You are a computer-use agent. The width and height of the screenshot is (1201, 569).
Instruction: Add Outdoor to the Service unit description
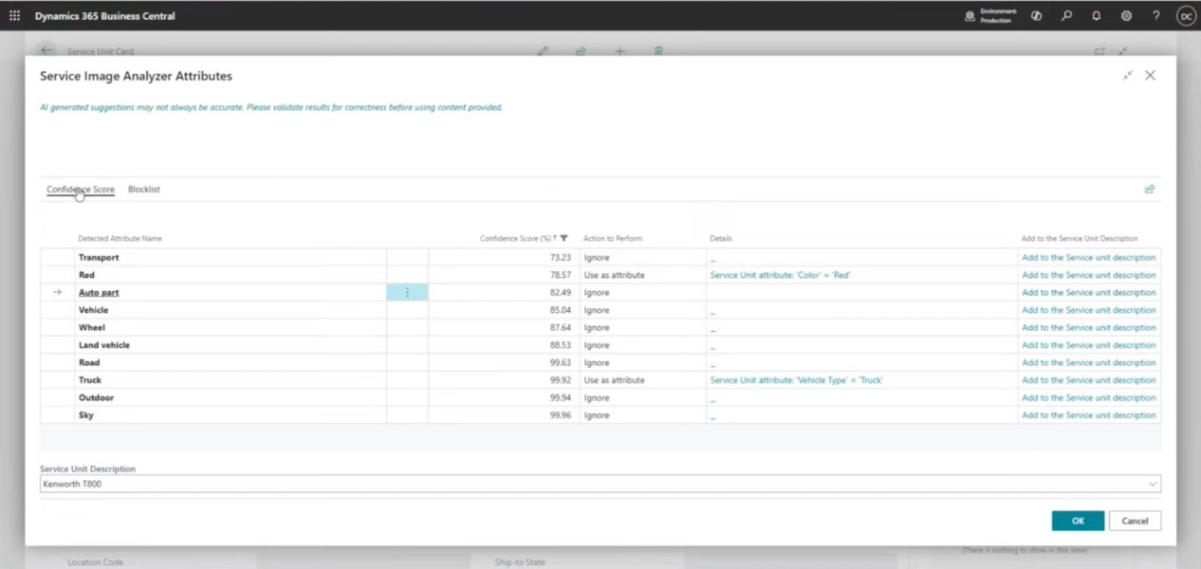(x=1088, y=397)
